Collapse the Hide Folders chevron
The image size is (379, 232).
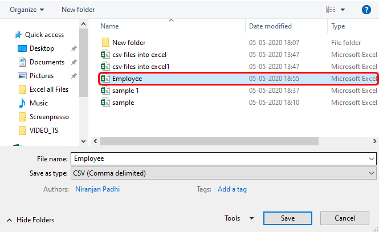(9, 220)
